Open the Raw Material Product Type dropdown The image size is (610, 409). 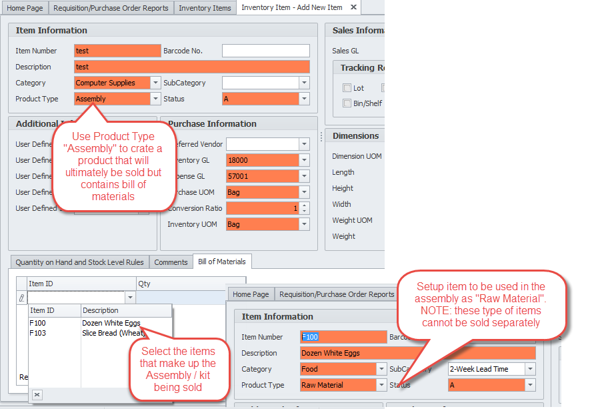(x=381, y=385)
